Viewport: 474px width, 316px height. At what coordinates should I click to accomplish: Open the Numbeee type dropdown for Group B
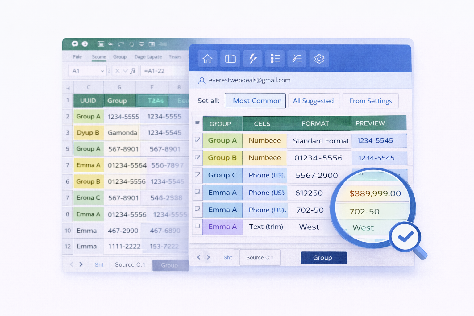click(x=264, y=158)
